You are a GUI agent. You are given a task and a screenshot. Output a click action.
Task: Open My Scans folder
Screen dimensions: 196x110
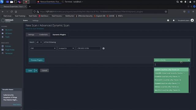[9, 30]
